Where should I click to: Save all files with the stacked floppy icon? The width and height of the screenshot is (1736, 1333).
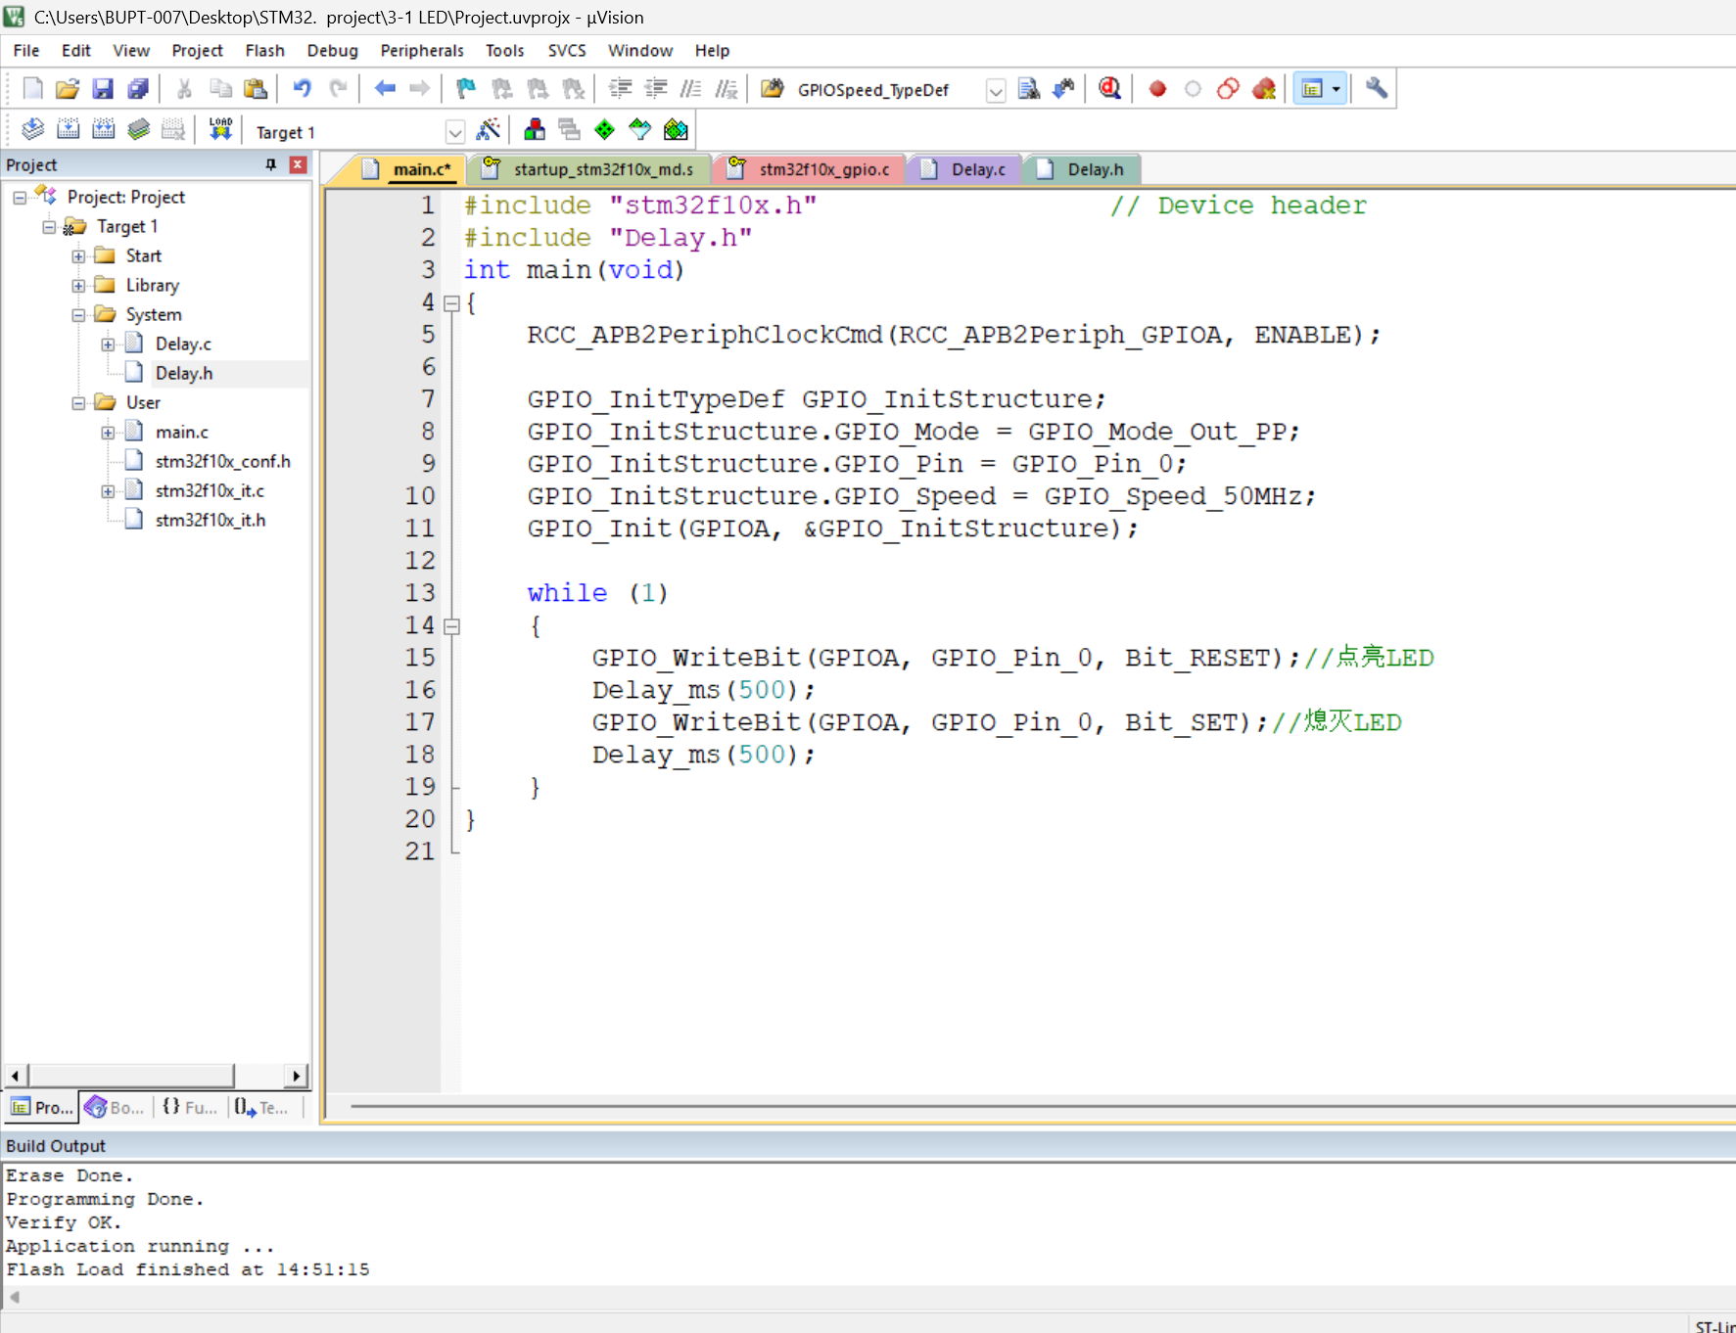coord(138,89)
